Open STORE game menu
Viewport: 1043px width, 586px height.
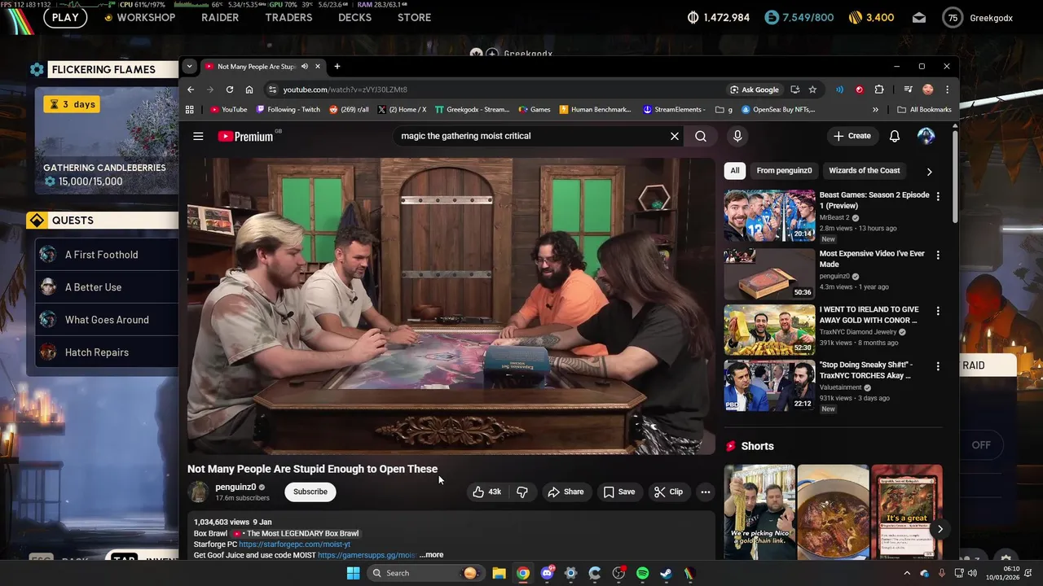[414, 17]
